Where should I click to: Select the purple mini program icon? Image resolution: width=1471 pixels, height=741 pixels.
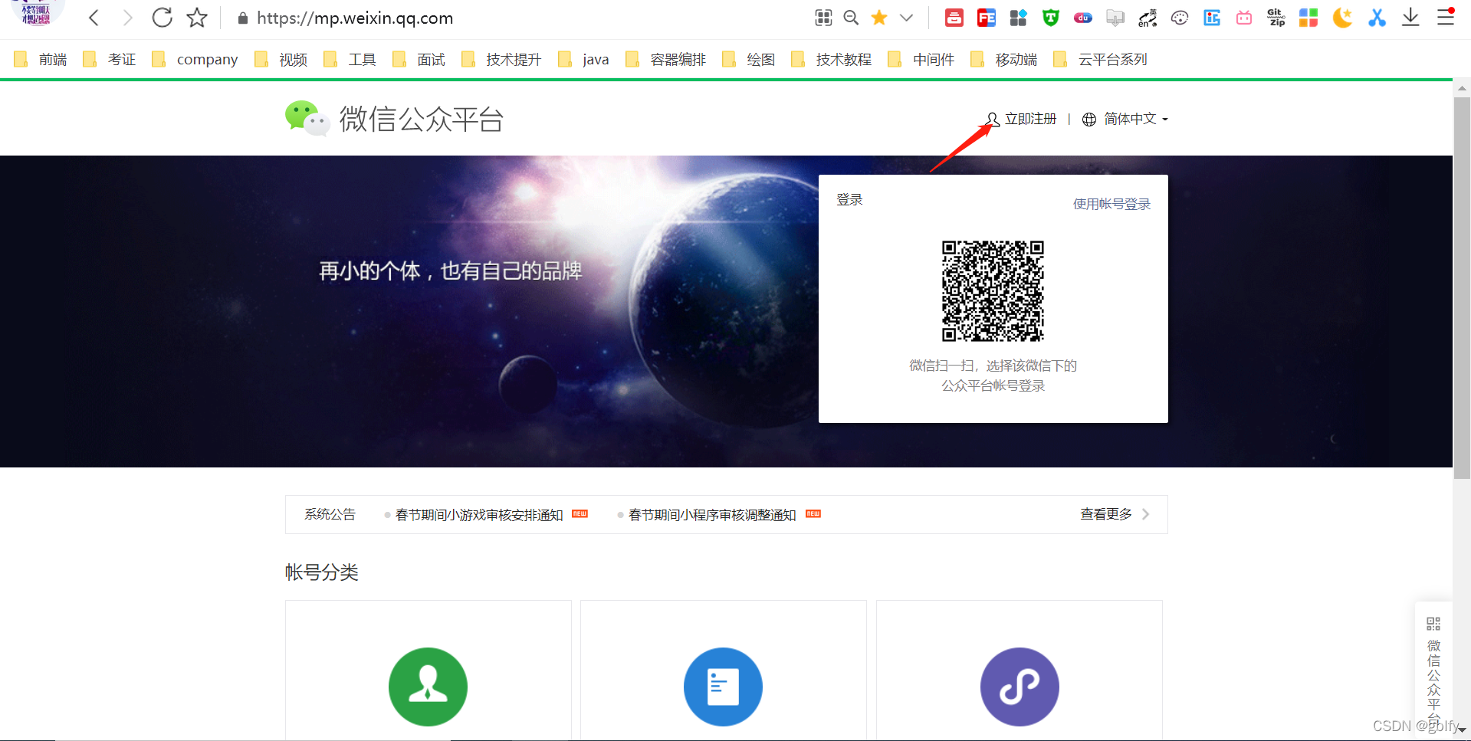click(1020, 687)
